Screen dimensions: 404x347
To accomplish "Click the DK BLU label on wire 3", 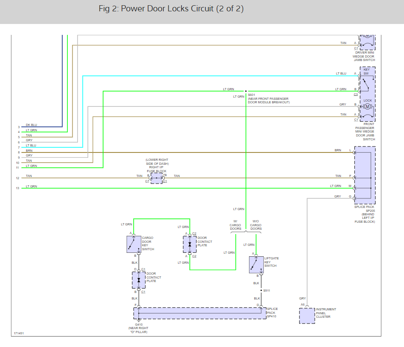I will point(31,125).
